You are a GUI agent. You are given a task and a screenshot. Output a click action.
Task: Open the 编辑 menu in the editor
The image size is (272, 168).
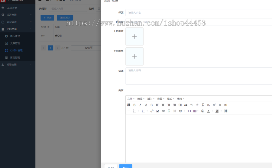[x=141, y=99]
